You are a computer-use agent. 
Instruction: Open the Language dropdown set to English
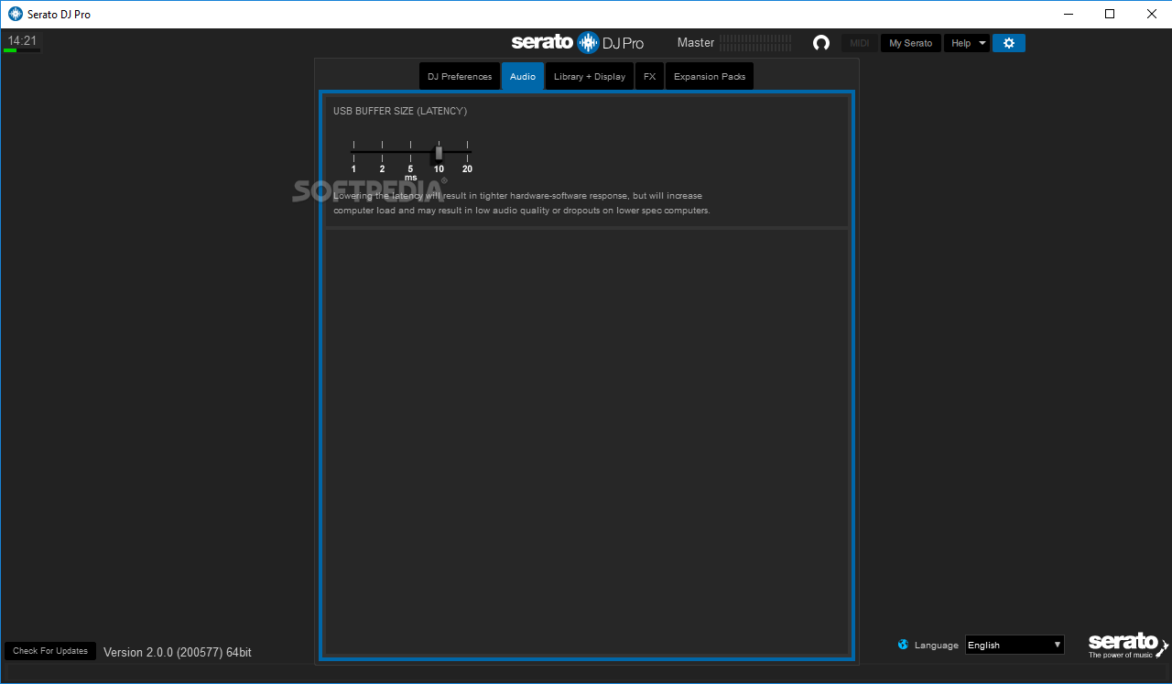tap(1015, 645)
